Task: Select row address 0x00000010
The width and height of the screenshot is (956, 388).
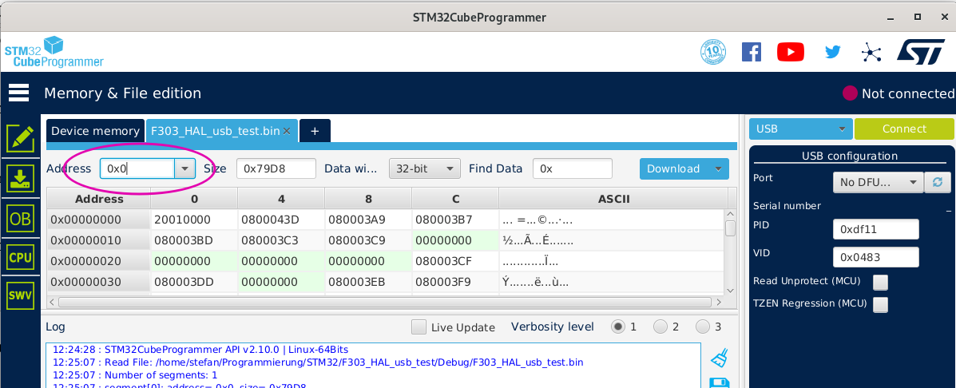Action: point(99,240)
